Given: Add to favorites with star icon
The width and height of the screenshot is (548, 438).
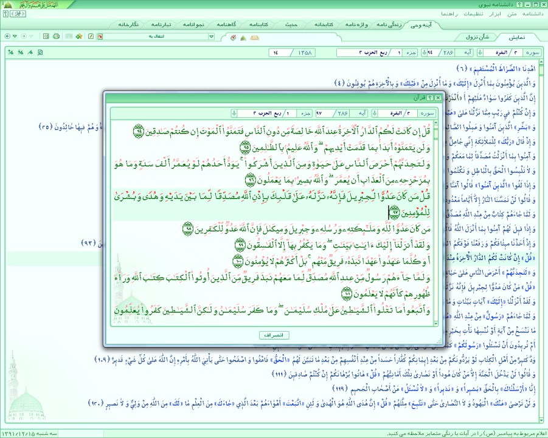Looking at the screenshot, I should coord(79,36).
